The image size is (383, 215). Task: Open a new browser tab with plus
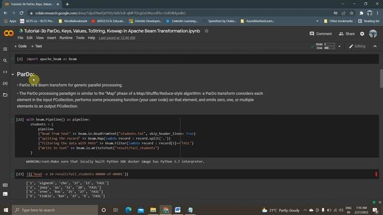[67, 4]
